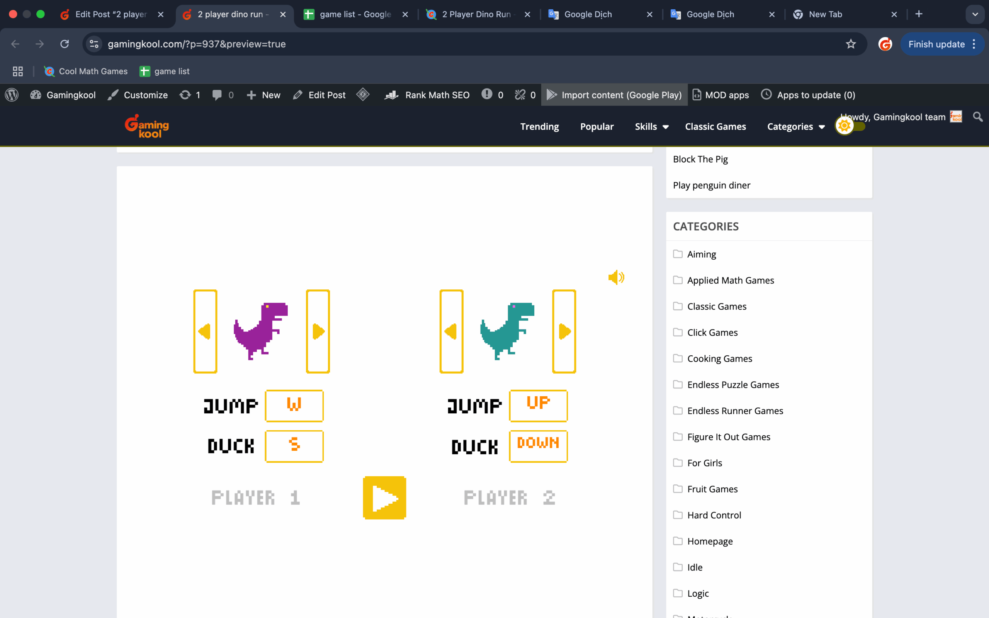
Task: Open MOD apps in admin bar
Action: pos(721,95)
